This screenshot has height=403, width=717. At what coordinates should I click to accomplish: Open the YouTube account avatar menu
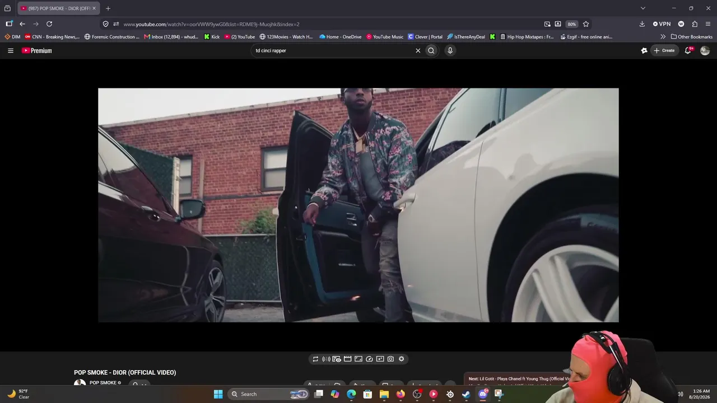pos(705,50)
